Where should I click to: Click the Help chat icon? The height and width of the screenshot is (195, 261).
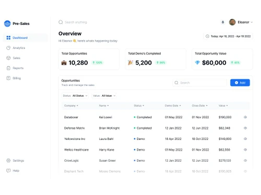pos(8,171)
